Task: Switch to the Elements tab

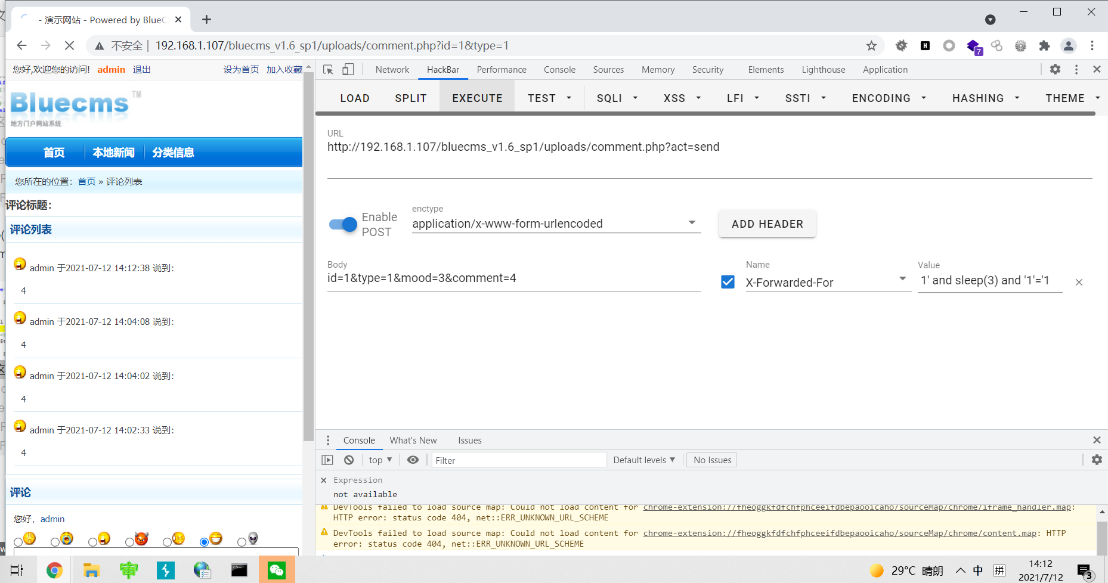Action: [766, 70]
